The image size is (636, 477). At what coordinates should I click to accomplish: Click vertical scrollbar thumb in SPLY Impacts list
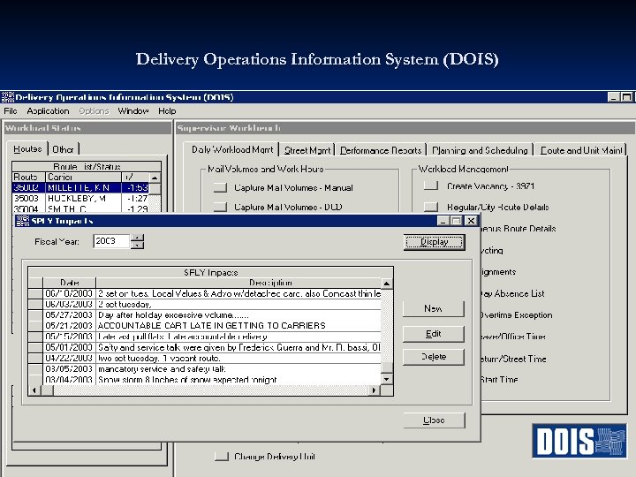pyautogui.click(x=387, y=367)
